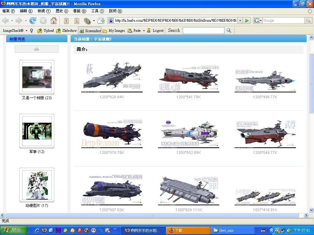Image resolution: width=314 pixels, height=235 pixels.
Task: Open album 军事 (12)
Action: point(37,131)
